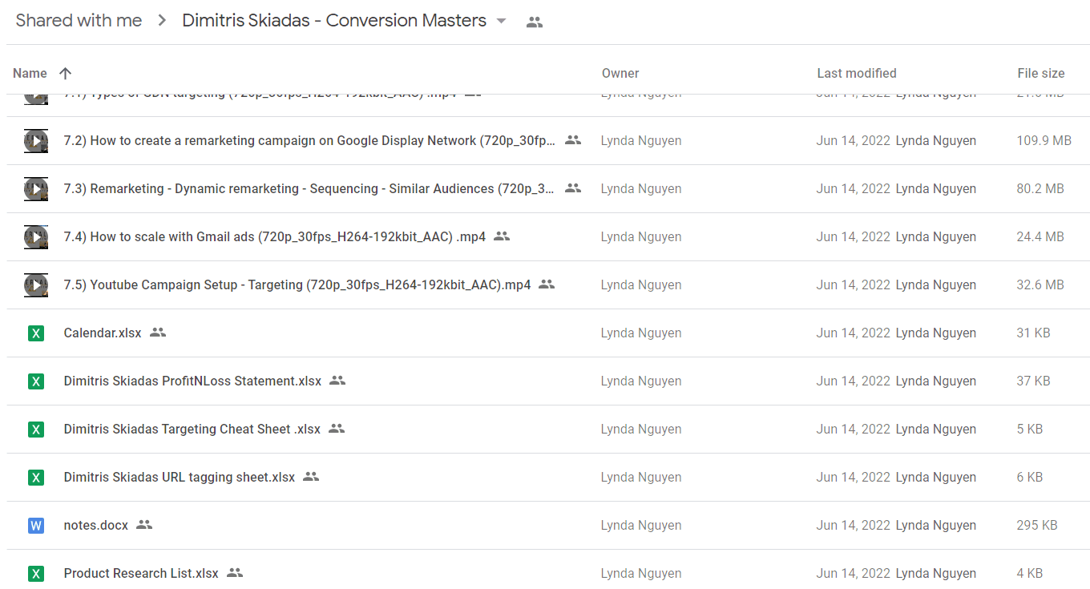Image resolution: width=1090 pixels, height=589 pixels.
Task: Click Excel icon for Targeting Cheat Sheet
Action: click(36, 430)
